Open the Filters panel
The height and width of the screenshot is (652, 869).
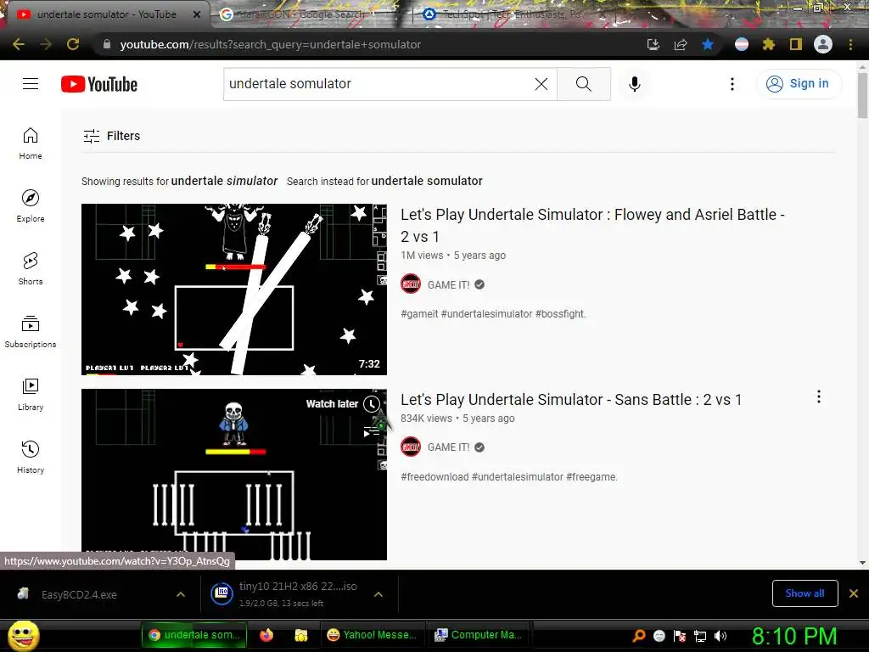pyautogui.click(x=111, y=136)
